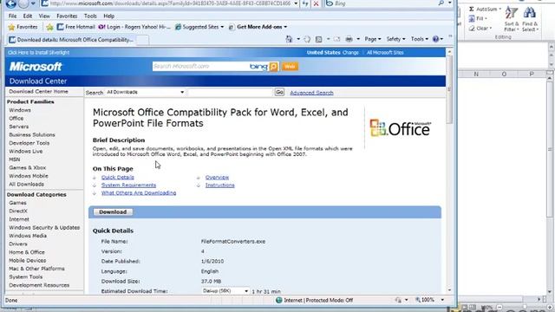Viewport: 555px width, 312px height.
Task: Open the View menu
Action: 44,16
